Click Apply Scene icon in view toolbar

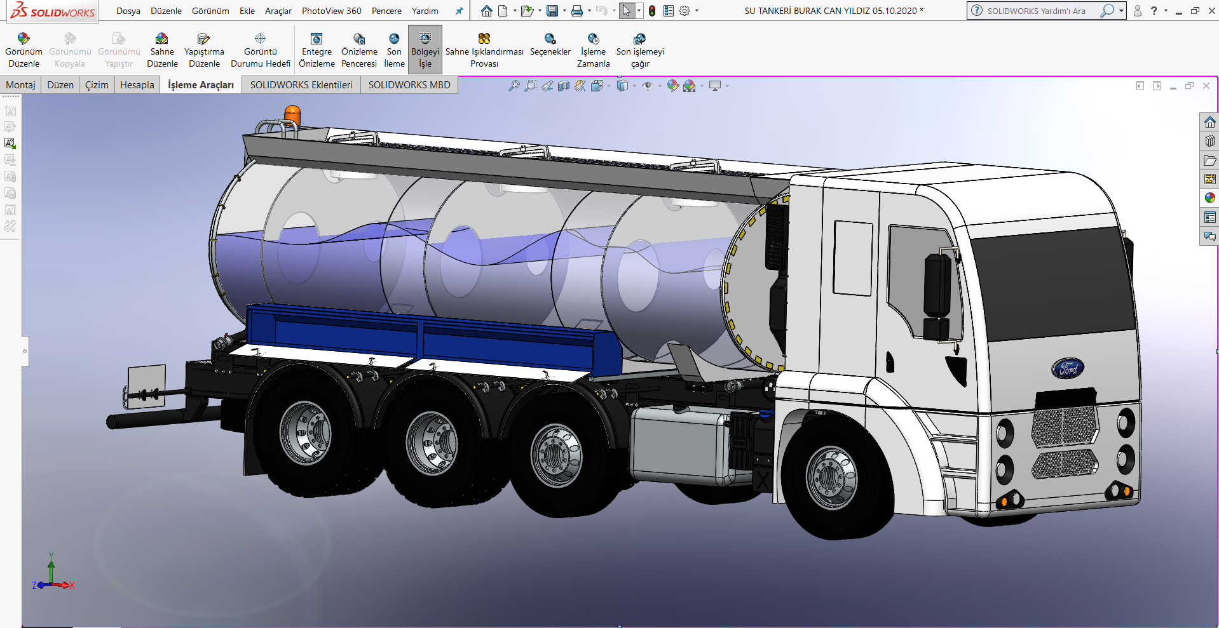pos(690,86)
